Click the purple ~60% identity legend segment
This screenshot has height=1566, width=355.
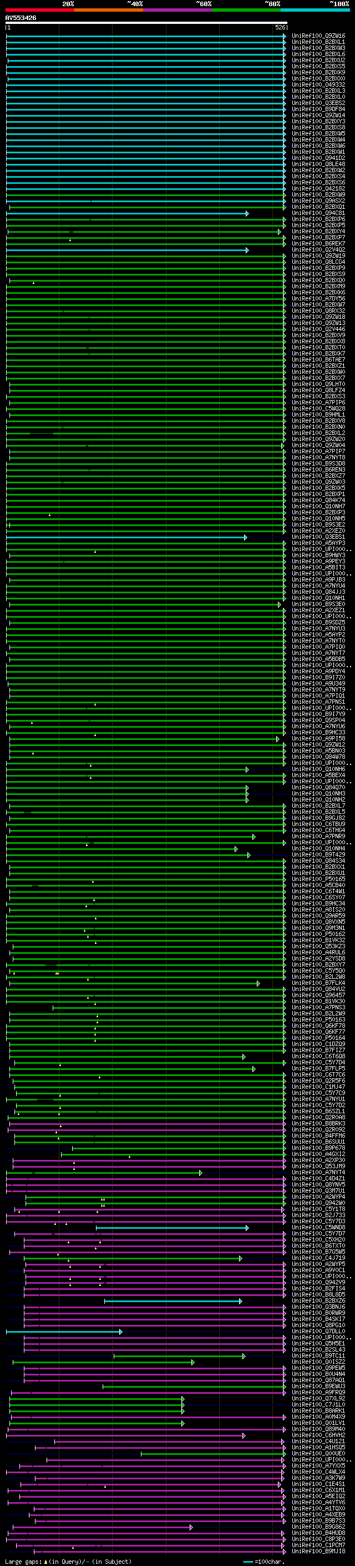[x=177, y=10]
